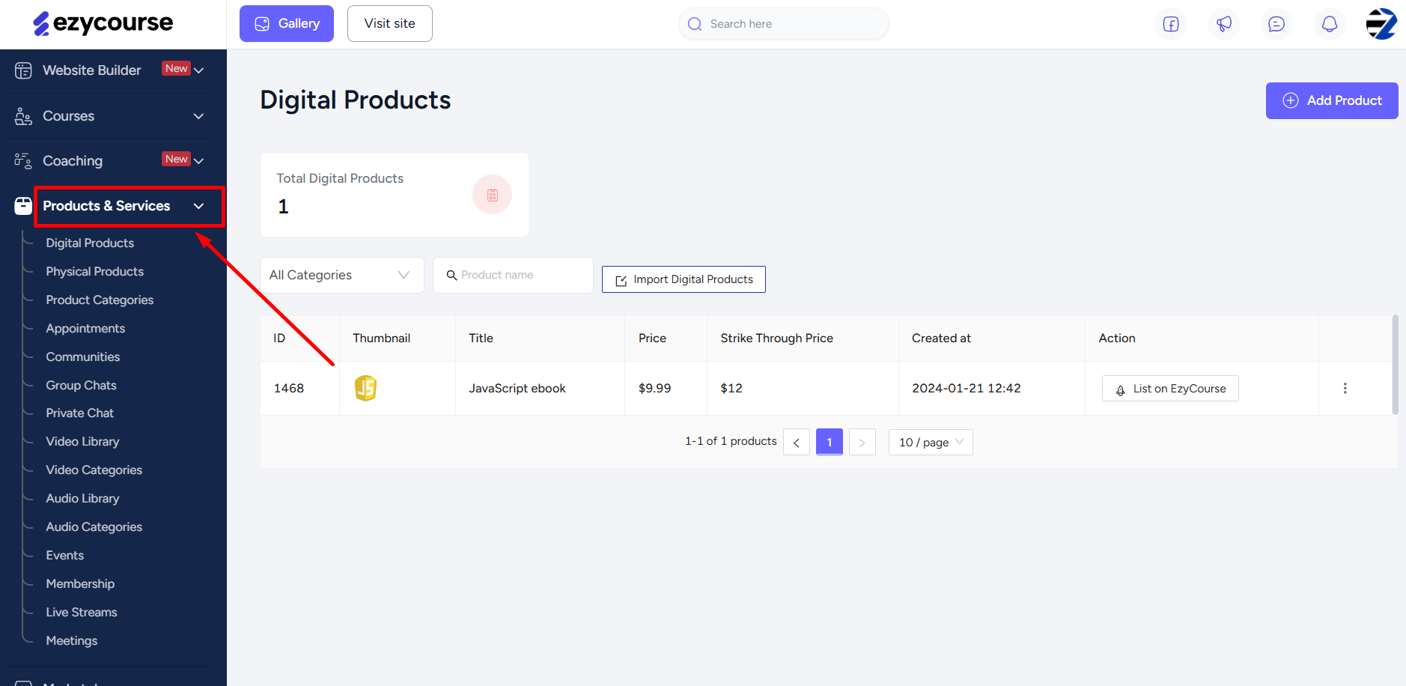1406x686 pixels.
Task: Open Meetings in sidebar
Action: point(71,640)
